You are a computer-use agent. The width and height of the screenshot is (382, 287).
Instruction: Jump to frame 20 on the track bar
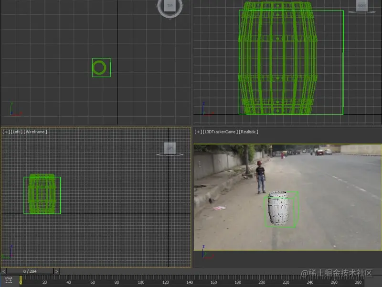[x=44, y=282]
